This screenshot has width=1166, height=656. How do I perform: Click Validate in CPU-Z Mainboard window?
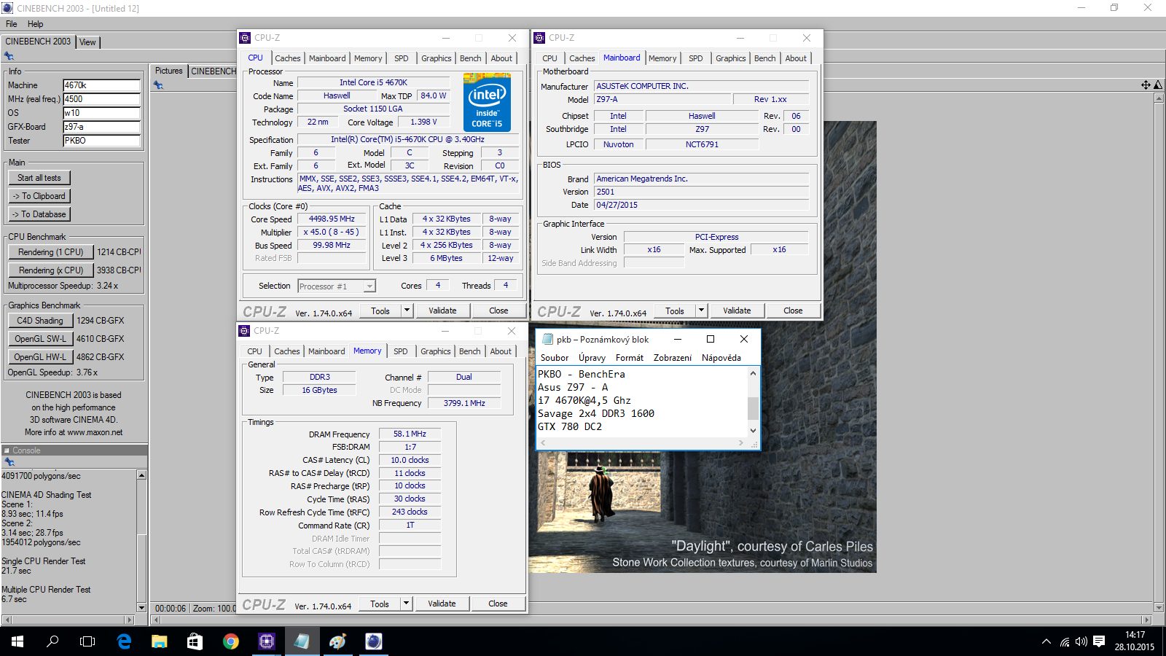[737, 311]
